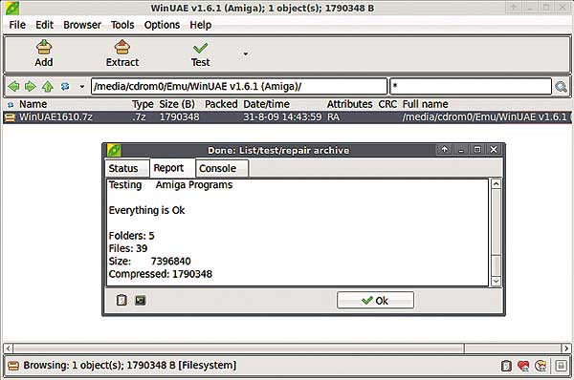The width and height of the screenshot is (574, 380).
Task: Click the 'Compressed: 1790348' report line
Action: tap(161, 274)
